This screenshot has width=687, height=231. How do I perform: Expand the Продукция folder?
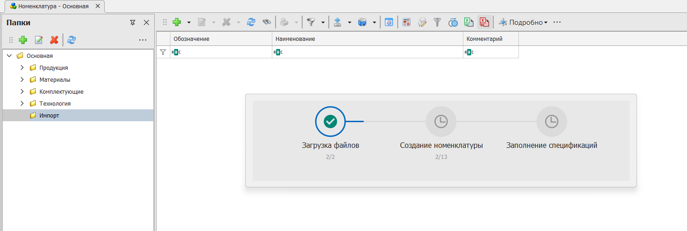click(22, 68)
